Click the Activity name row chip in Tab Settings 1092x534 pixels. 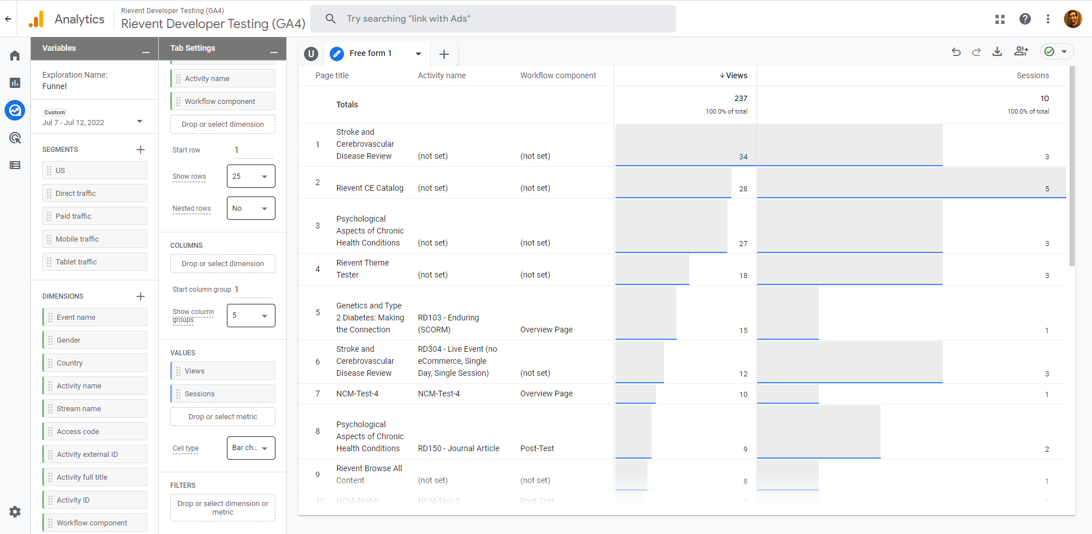223,78
